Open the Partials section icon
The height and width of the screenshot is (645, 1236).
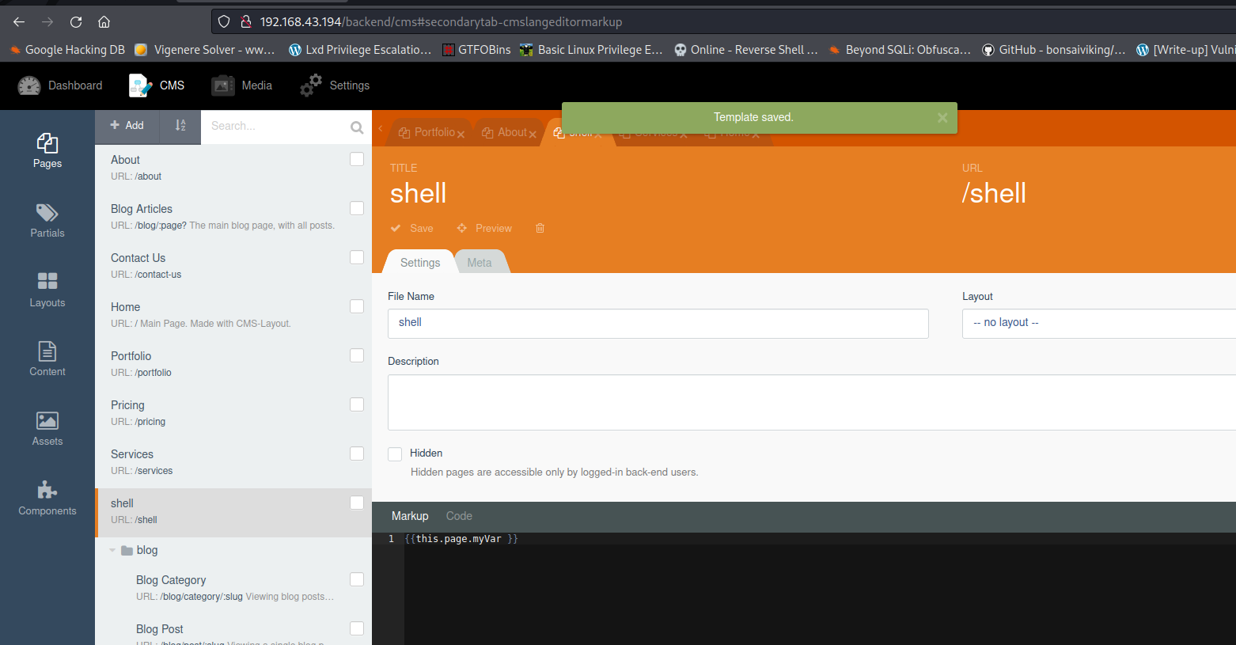point(47,220)
